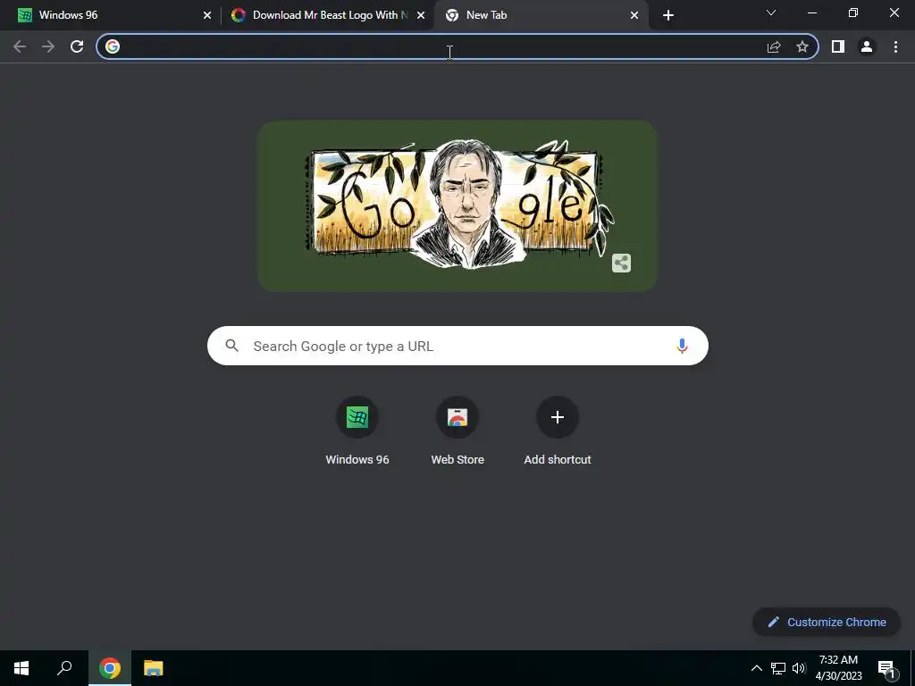
Task: Switch to Download Mr Beast Logo tab
Action: (327, 15)
